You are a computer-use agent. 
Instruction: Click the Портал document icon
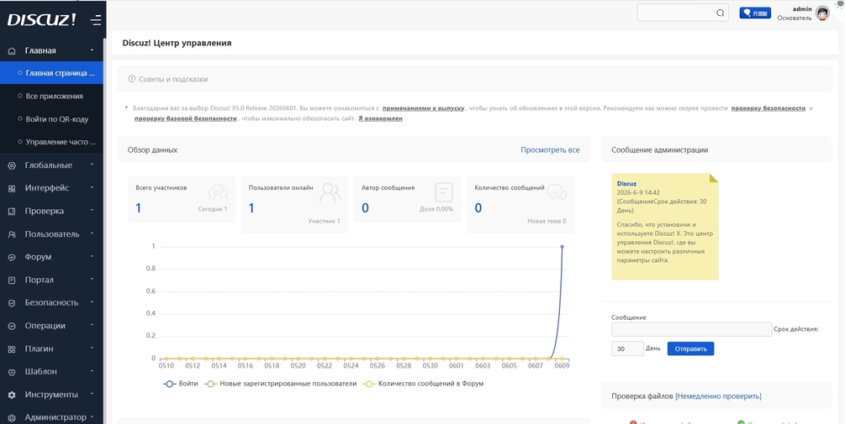[12, 280]
